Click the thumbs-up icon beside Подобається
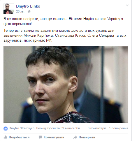This screenshot has width=132, height=141. 6,137
